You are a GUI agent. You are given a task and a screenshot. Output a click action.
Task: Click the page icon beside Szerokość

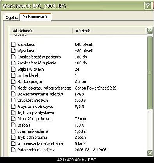pos(13,45)
